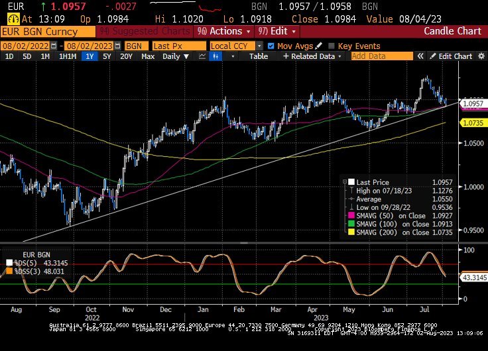Image resolution: width=488 pixels, height=351 pixels.
Task: Click the double-chevron collapse icon
Action: coord(421,57)
